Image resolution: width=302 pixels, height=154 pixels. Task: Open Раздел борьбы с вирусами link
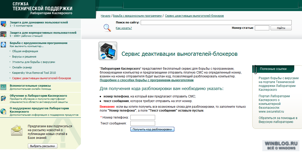(x=279, y=84)
